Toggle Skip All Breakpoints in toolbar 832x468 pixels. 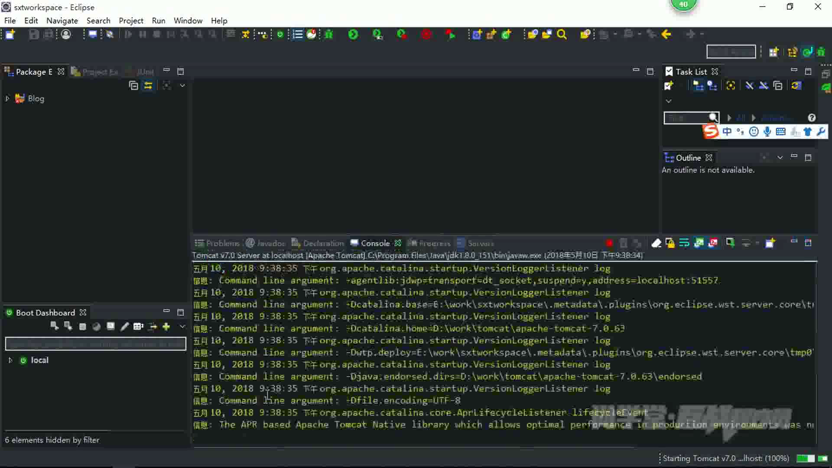click(110, 34)
